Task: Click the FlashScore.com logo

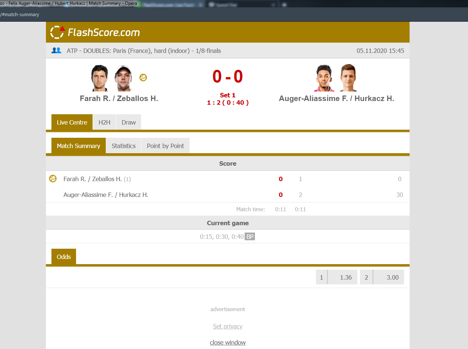Action: pyautogui.click(x=95, y=32)
